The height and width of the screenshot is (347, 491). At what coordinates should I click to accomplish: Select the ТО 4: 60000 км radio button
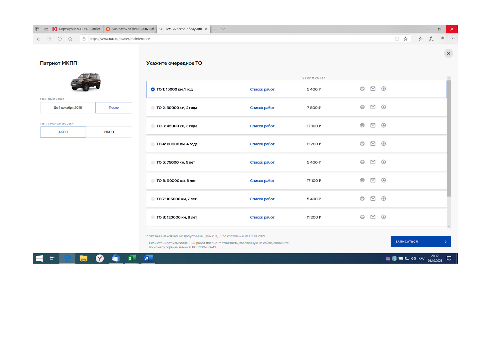pos(153,144)
